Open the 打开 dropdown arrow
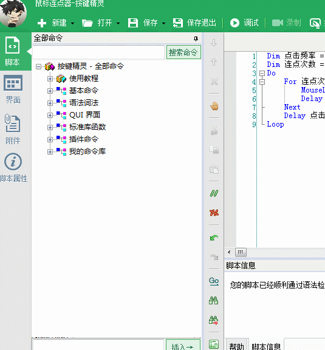The width and height of the screenshot is (325, 350). click(118, 23)
